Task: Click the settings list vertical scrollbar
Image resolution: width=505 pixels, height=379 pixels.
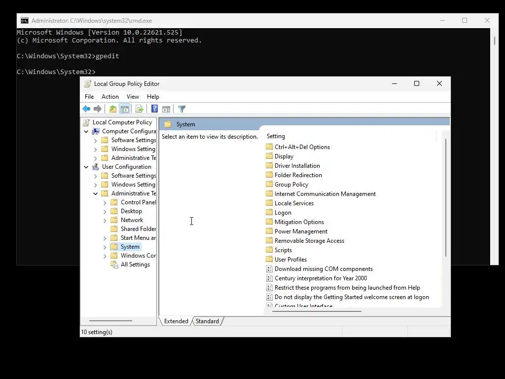Action: coord(446,197)
